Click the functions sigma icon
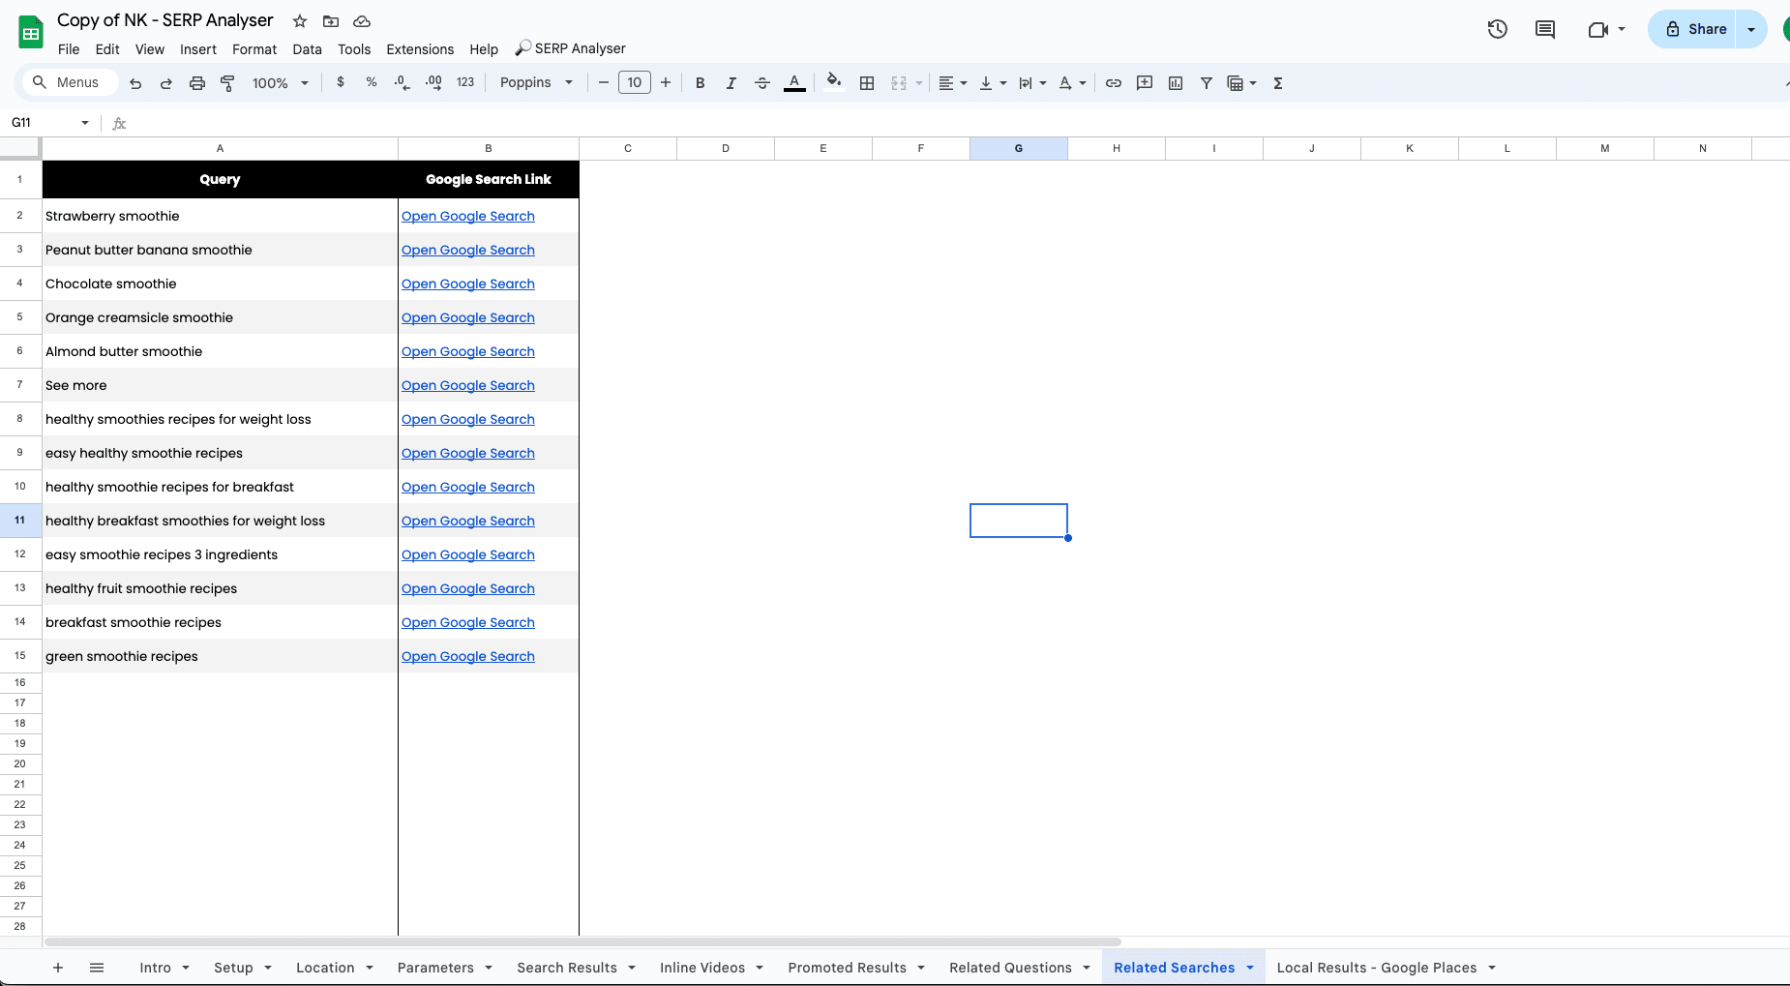 click(x=1277, y=82)
